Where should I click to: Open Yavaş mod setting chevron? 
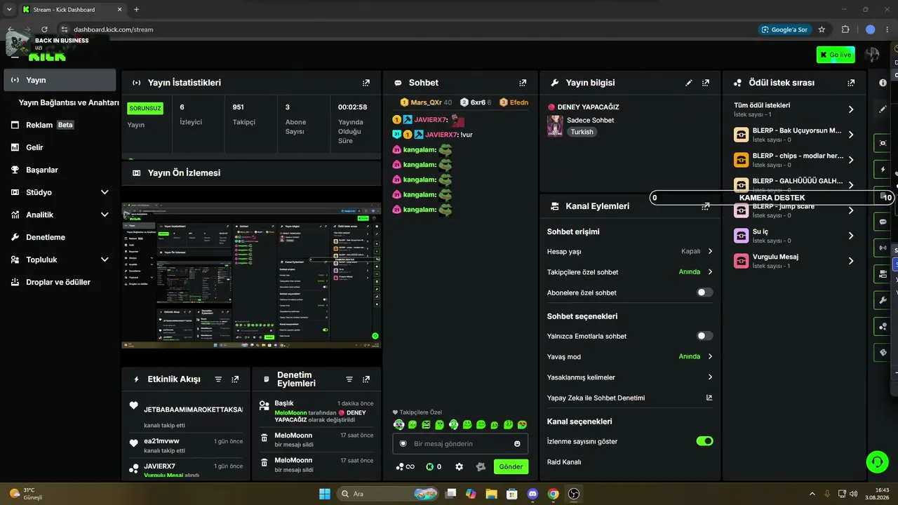[x=710, y=356]
